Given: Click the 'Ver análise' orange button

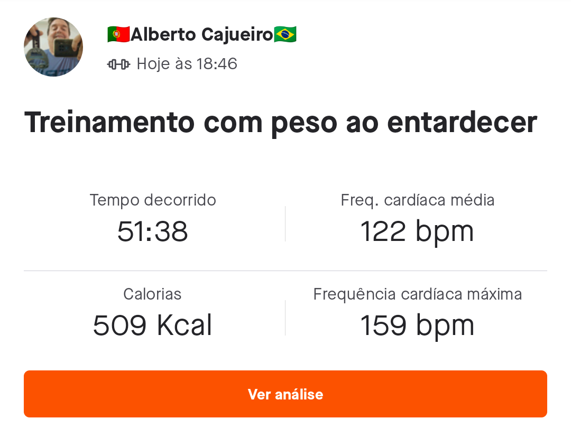Looking at the screenshot, I should point(285,394).
